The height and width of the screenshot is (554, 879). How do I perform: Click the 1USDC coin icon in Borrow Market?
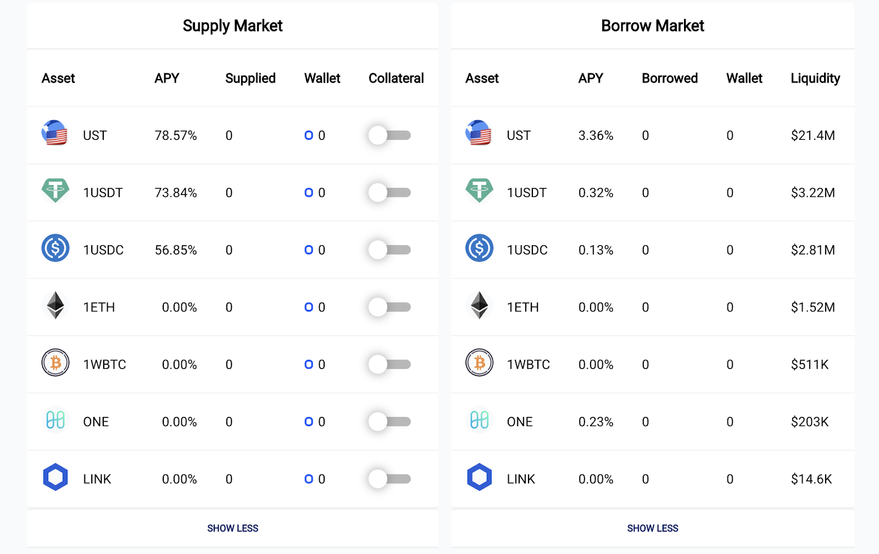coord(479,248)
